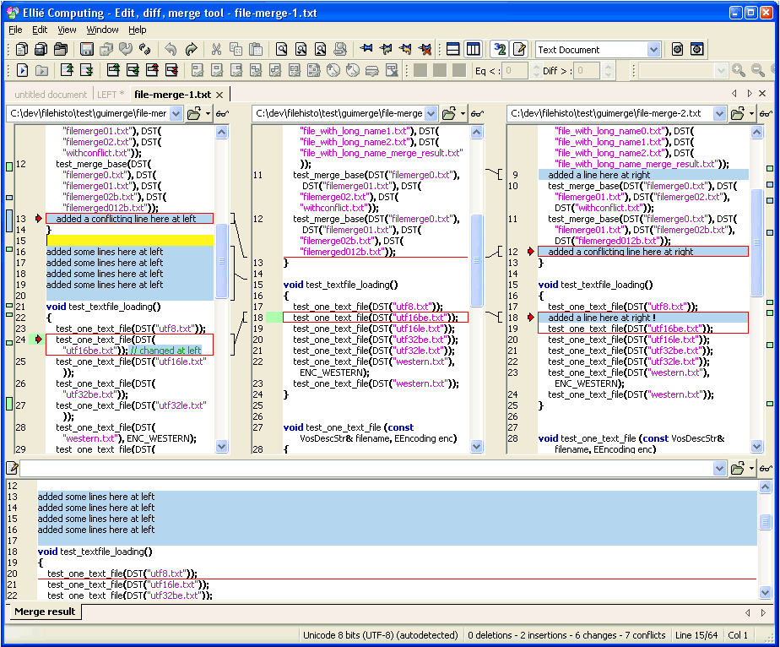Expand the left pane file path dropdown

point(176,113)
